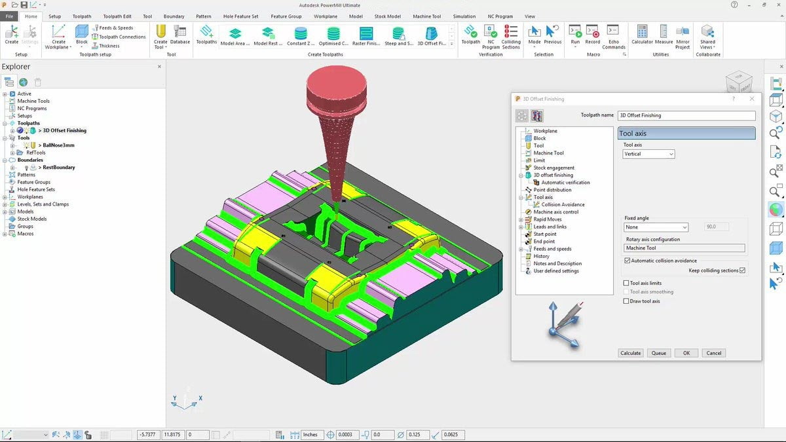The height and width of the screenshot is (442, 786).
Task: Expand the Rapid Moves dialog node
Action: [521, 219]
